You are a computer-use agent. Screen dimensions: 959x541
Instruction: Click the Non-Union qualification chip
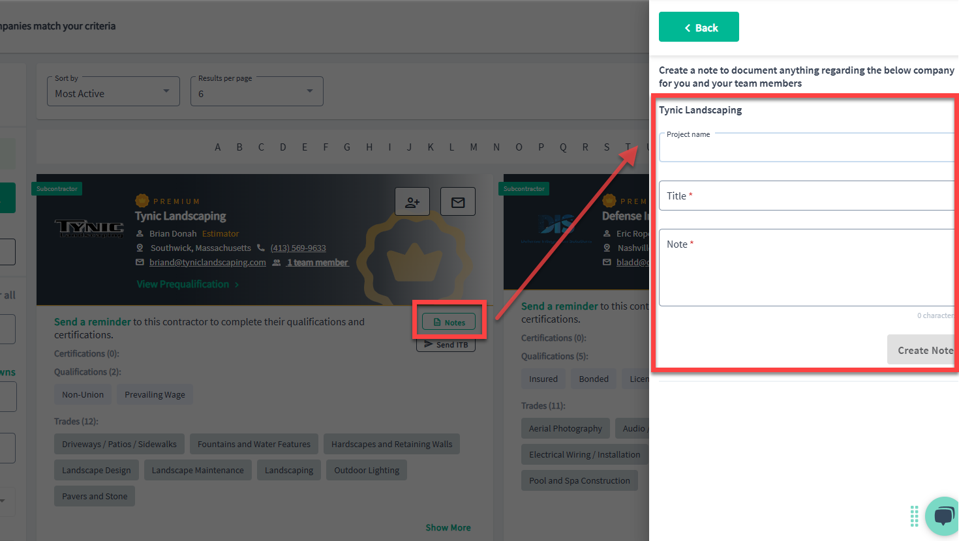(83, 394)
